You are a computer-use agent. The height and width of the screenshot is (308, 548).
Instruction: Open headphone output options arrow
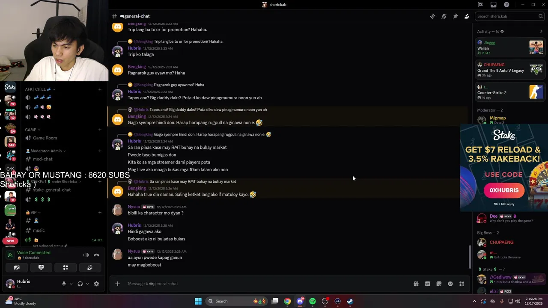[87, 284]
